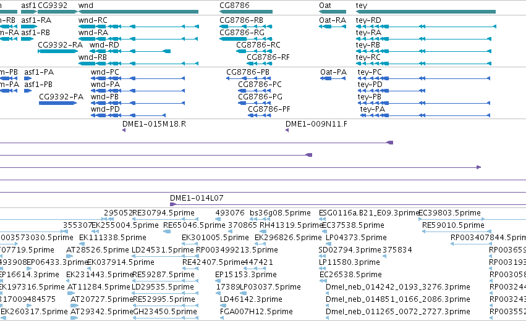This screenshot has height=321, width=526.
Task: Open BAC clone DME1-014L07
Action: pyautogui.click(x=196, y=198)
